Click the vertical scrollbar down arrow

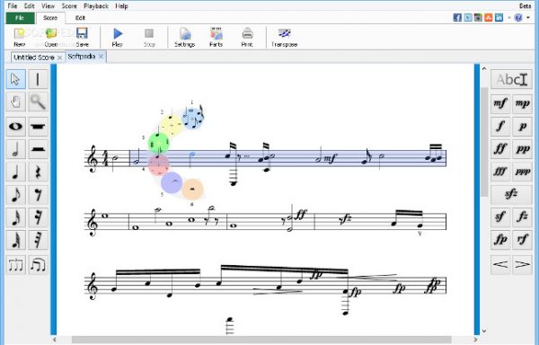484,331
